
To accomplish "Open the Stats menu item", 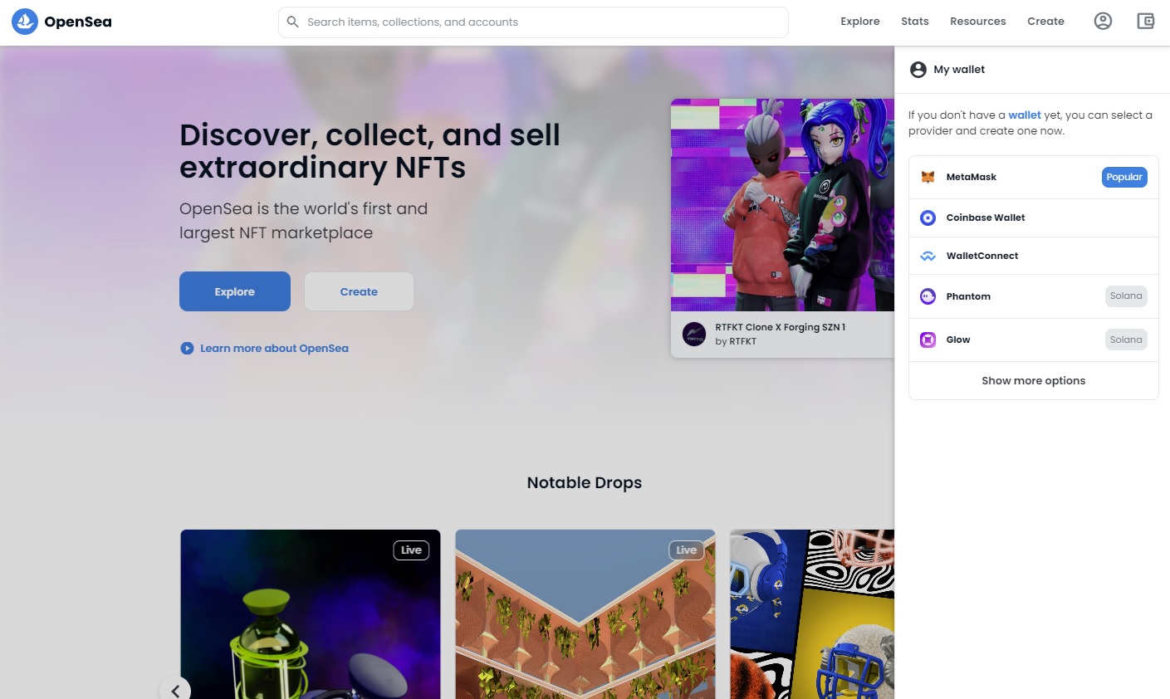I will [x=914, y=21].
